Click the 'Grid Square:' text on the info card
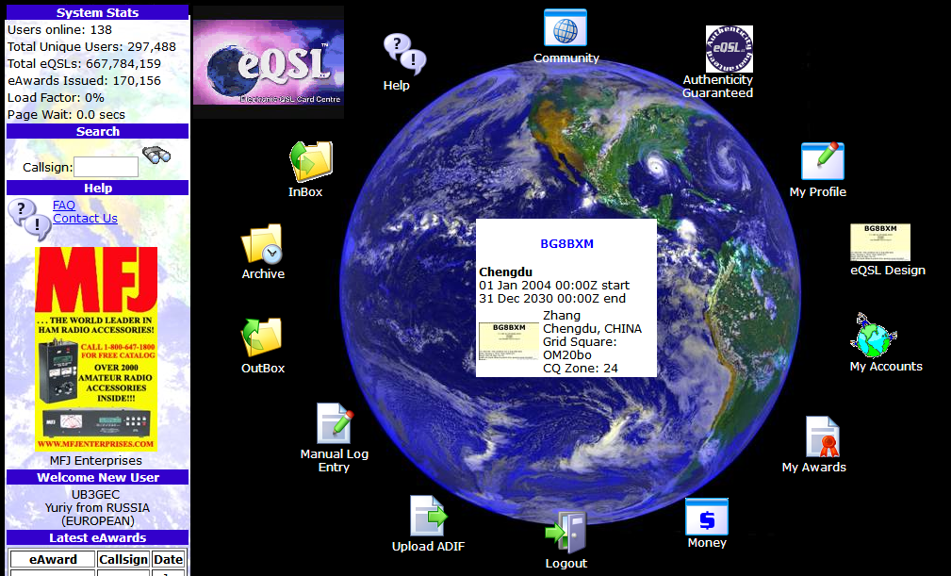The width and height of the screenshot is (951, 576). click(580, 342)
